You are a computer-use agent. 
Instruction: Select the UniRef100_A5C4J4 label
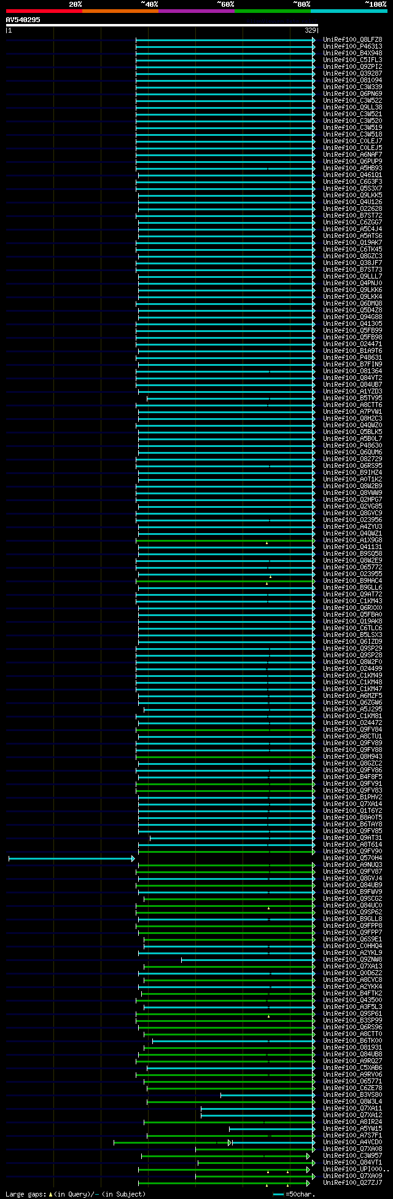(352, 229)
